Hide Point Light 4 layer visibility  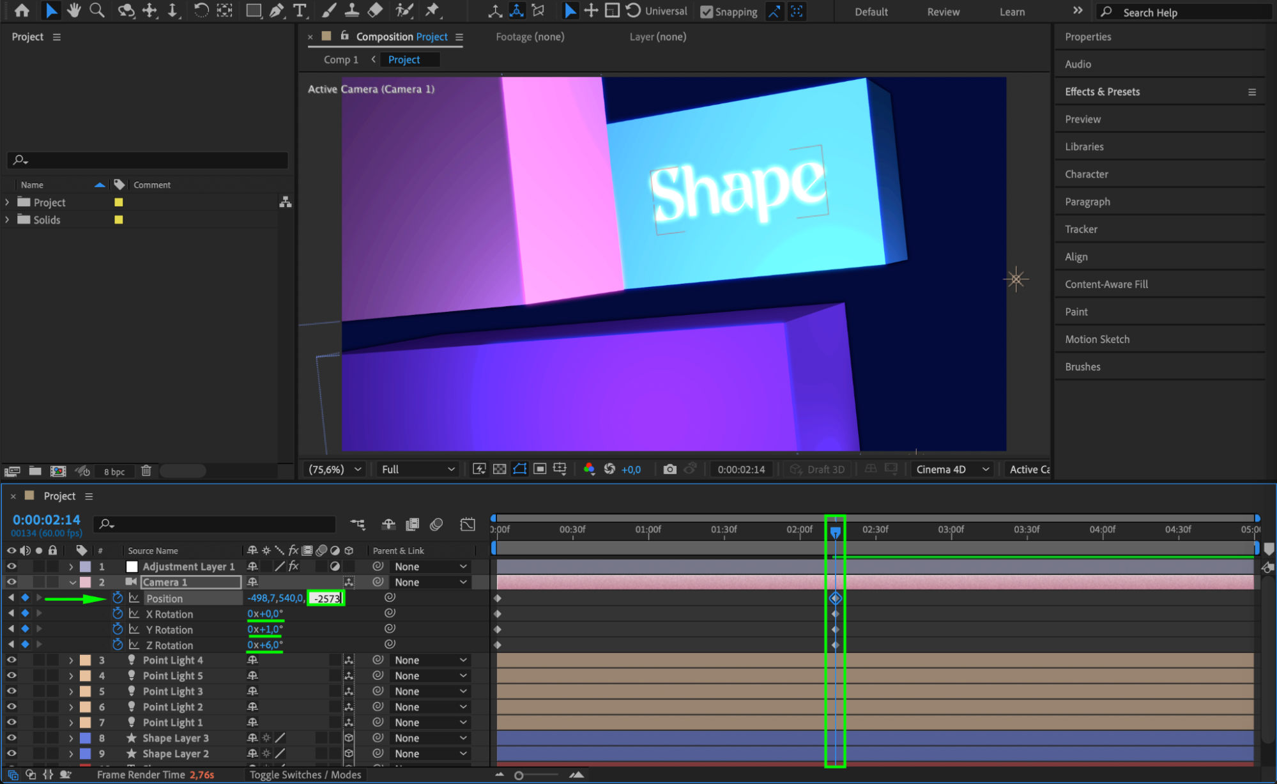pyautogui.click(x=11, y=660)
